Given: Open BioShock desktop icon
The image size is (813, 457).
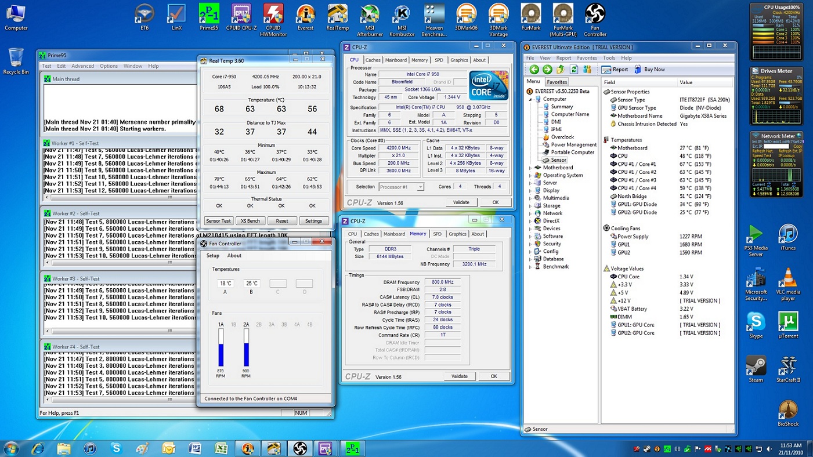Looking at the screenshot, I should 787,413.
